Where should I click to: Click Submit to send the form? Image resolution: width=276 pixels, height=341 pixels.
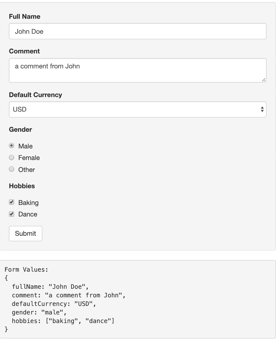[25, 233]
